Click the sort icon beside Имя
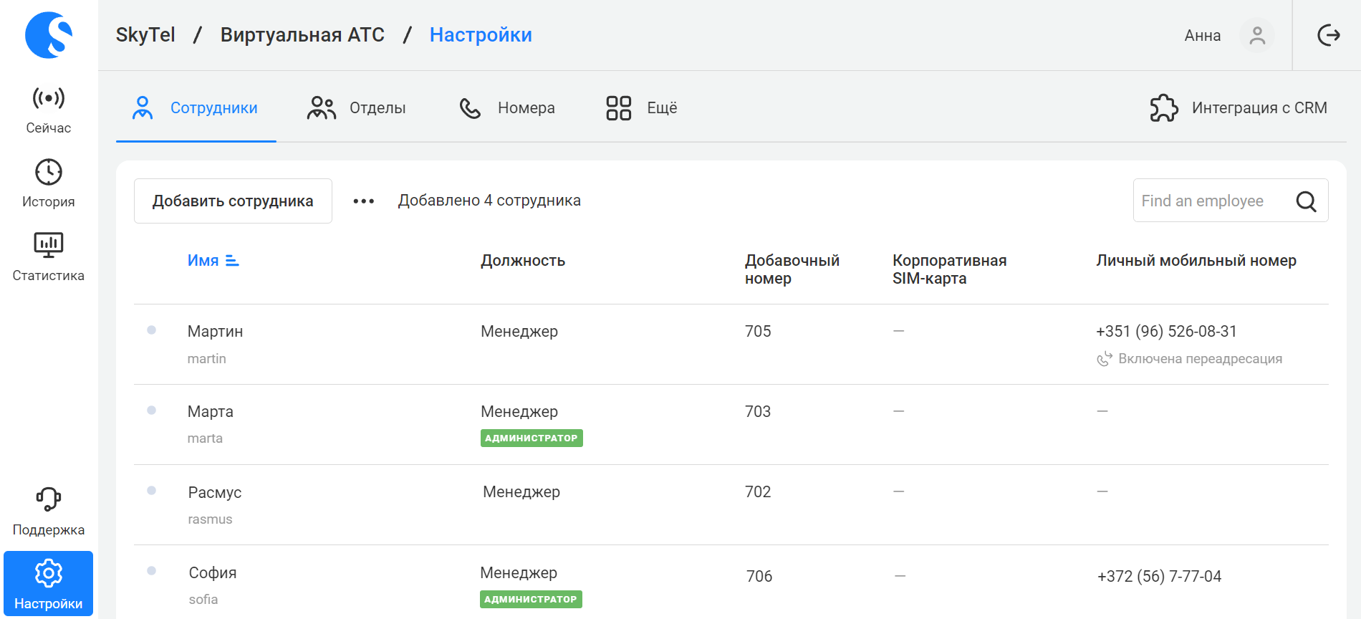The width and height of the screenshot is (1361, 619). point(232,261)
